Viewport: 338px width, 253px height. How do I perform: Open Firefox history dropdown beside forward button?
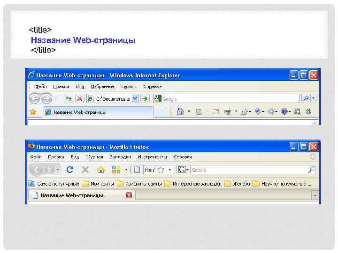tap(58, 170)
